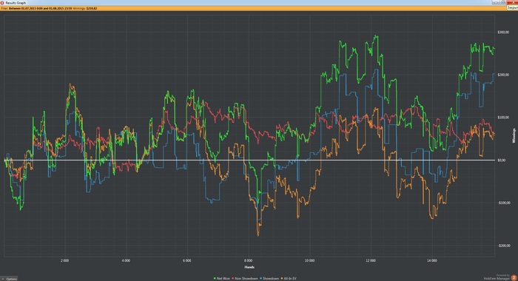Click the Results Graph window icon
Image resolution: width=518 pixels, height=281 pixels.
(2, 3)
